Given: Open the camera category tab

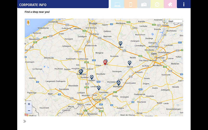Looking at the screenshot, I should [144, 4].
